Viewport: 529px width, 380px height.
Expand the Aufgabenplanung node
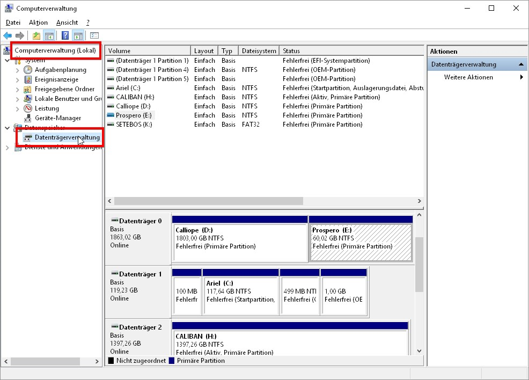[18, 70]
